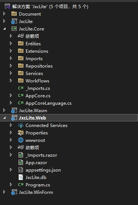Viewport: 138px width, 205px height.
Task: Click the project icon of JxcLite.WinForm
Action: click(x=14, y=192)
